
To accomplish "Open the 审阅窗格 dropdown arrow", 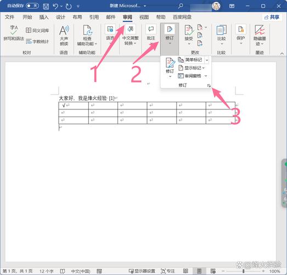I will coord(206,76).
